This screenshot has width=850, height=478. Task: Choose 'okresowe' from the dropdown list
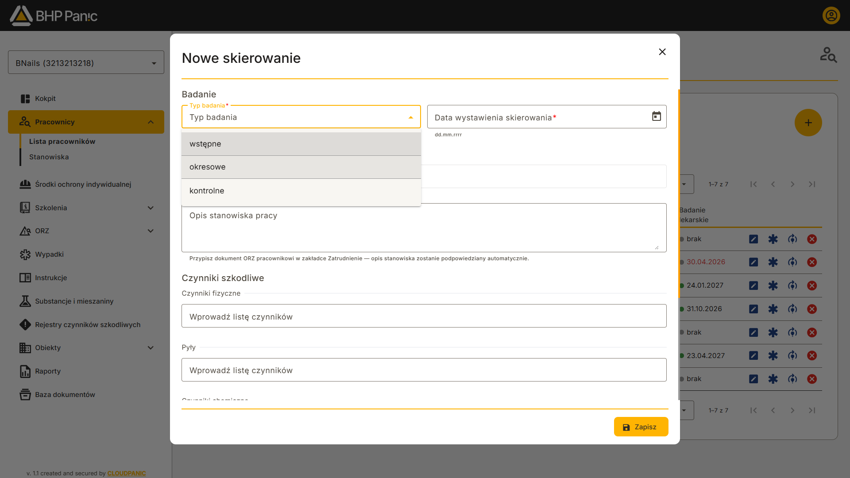pos(301,167)
